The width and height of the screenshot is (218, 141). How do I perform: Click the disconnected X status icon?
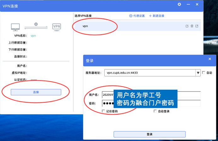tap(36, 24)
